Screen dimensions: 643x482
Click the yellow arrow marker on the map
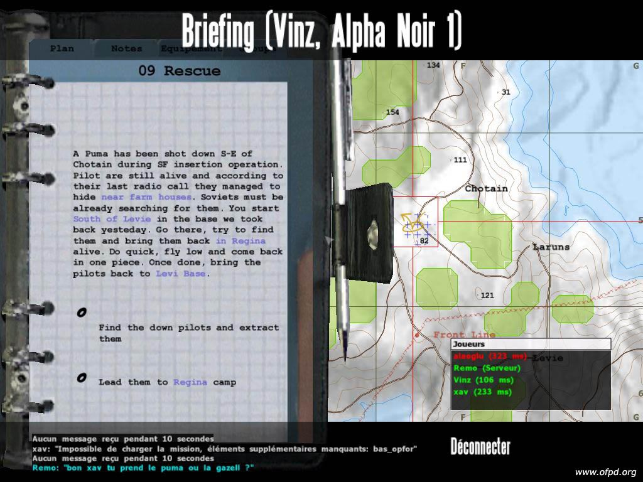tap(409, 223)
